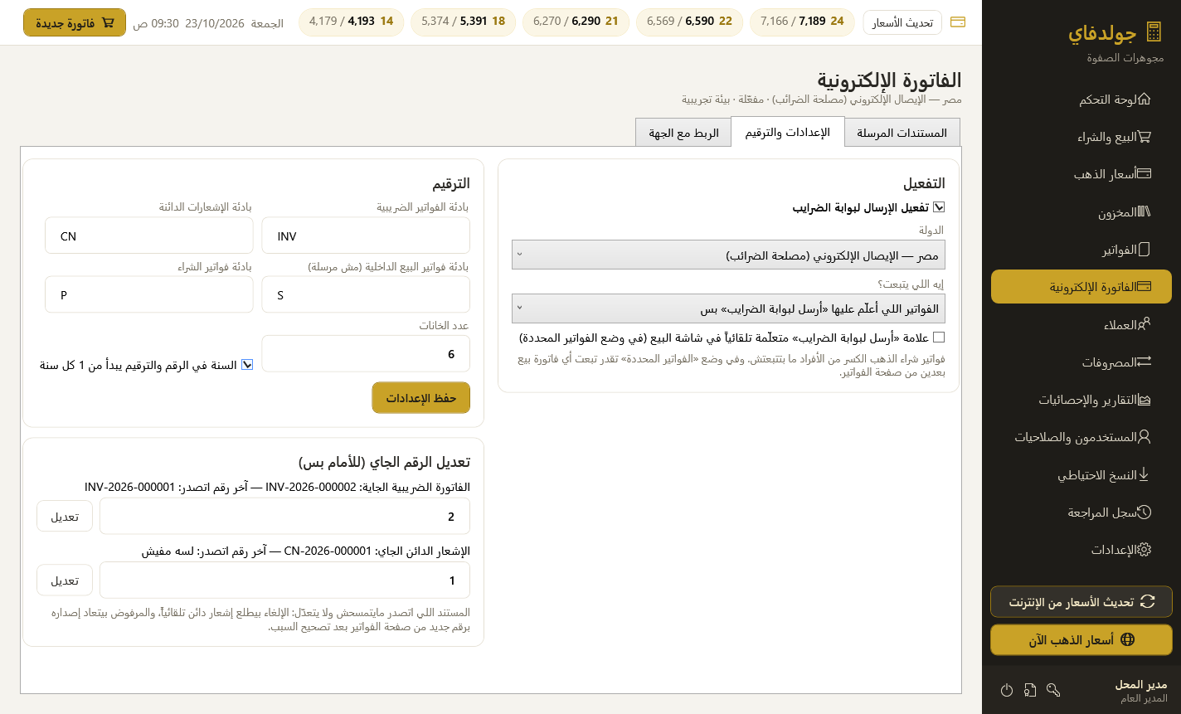The width and height of the screenshot is (1181, 714).
Task: Open the الربط مع الجهة tab
Action: click(x=683, y=133)
